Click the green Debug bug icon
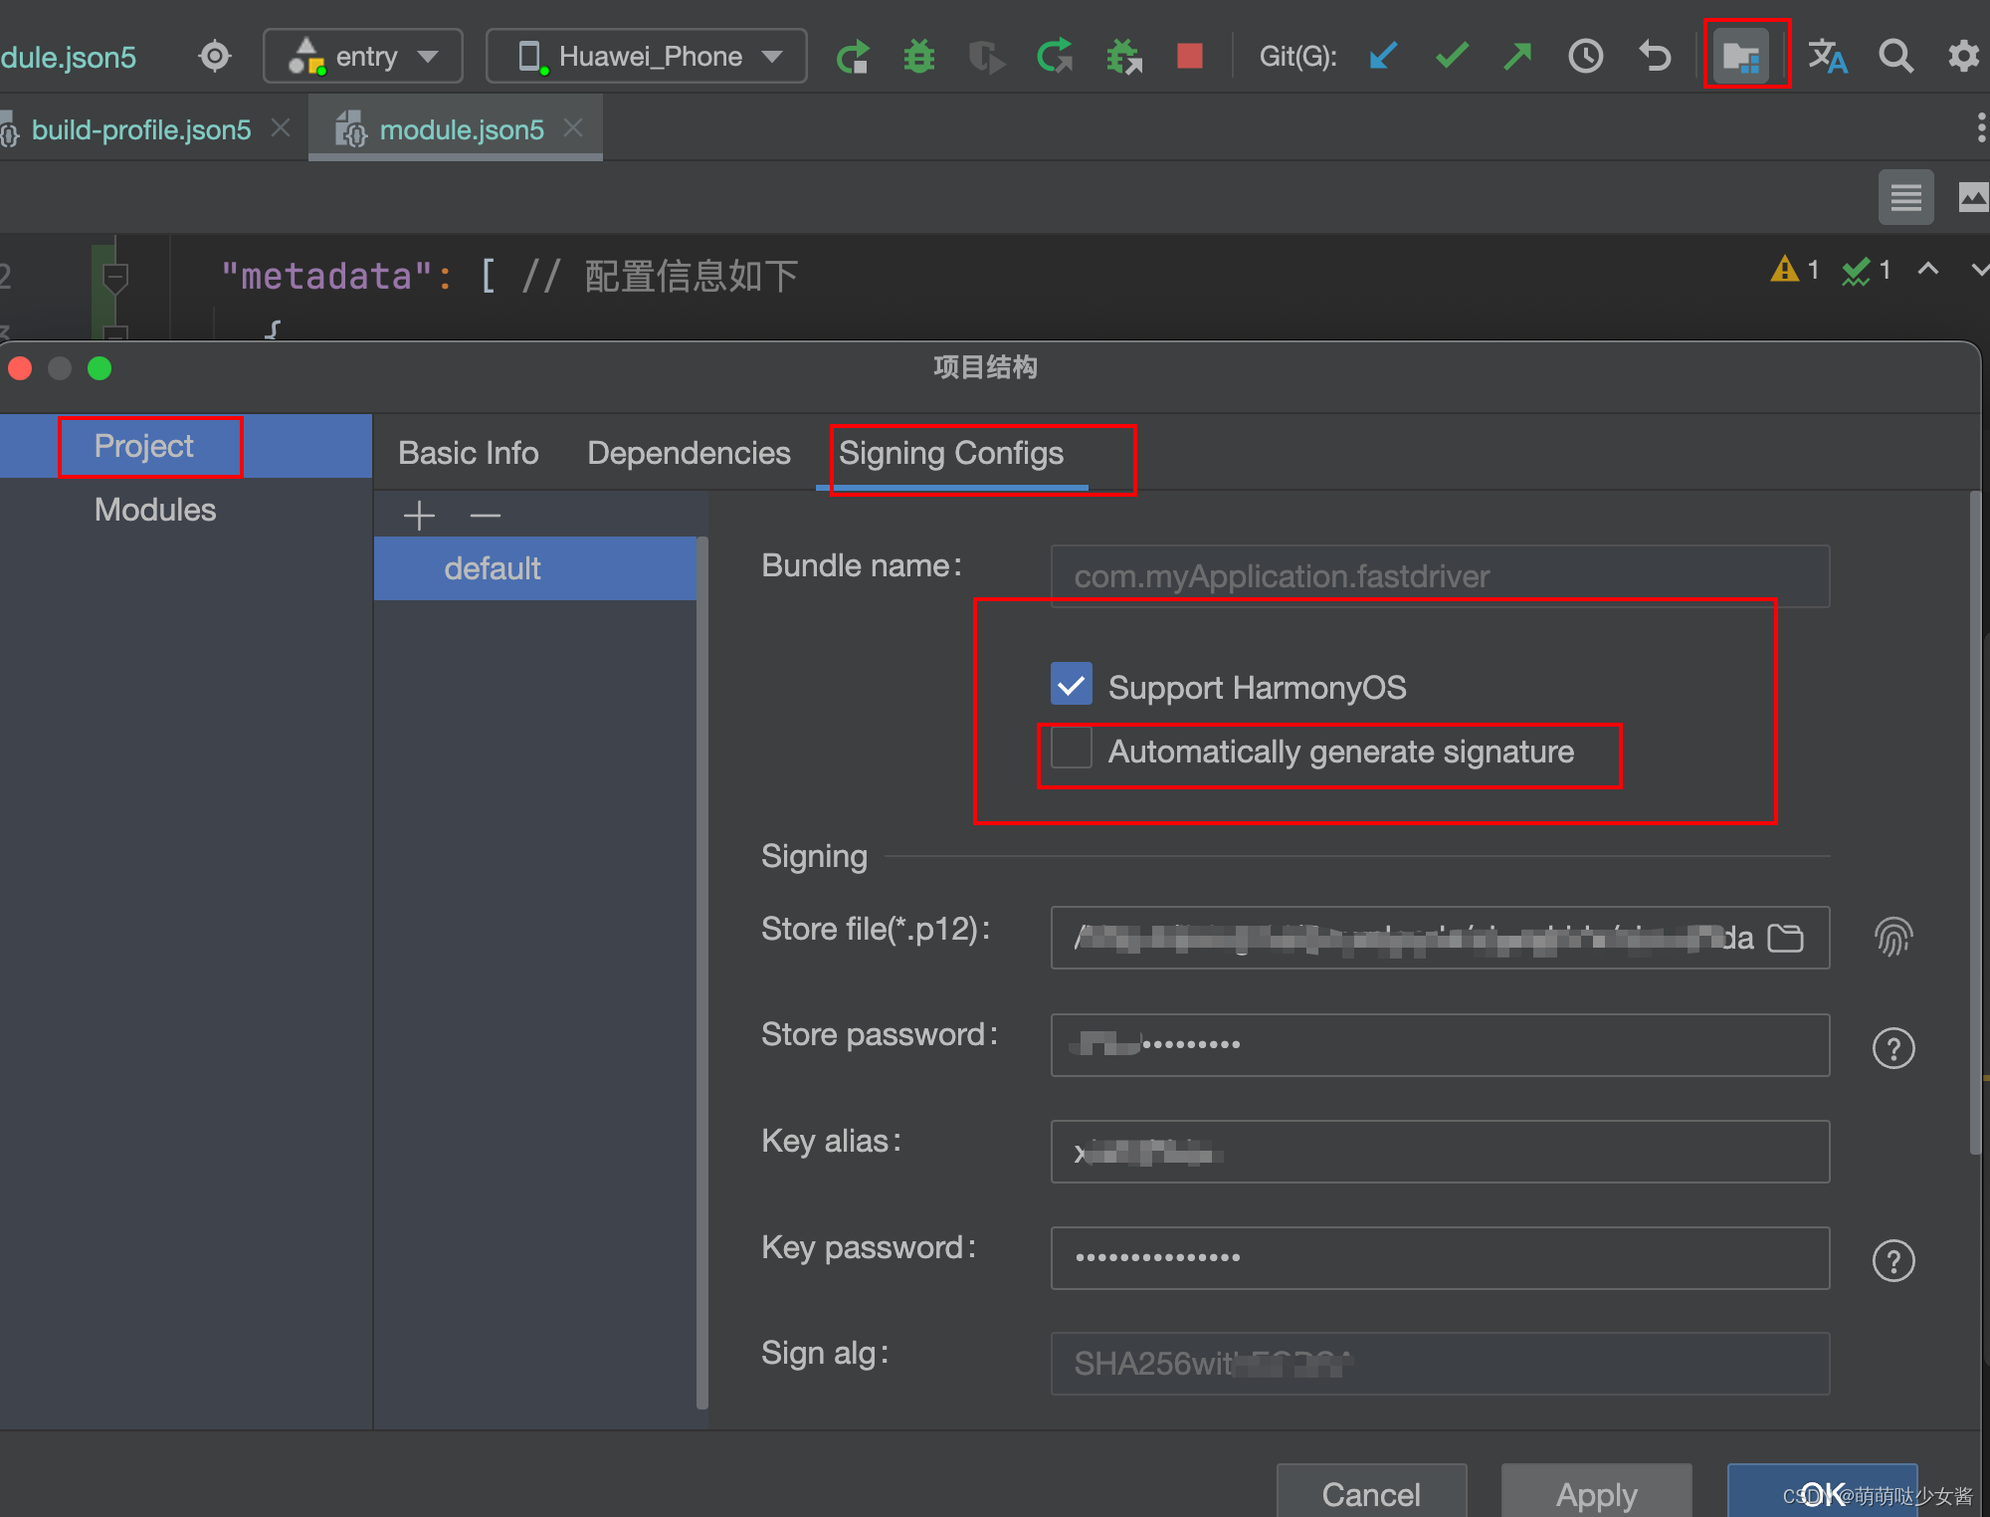 (x=918, y=56)
